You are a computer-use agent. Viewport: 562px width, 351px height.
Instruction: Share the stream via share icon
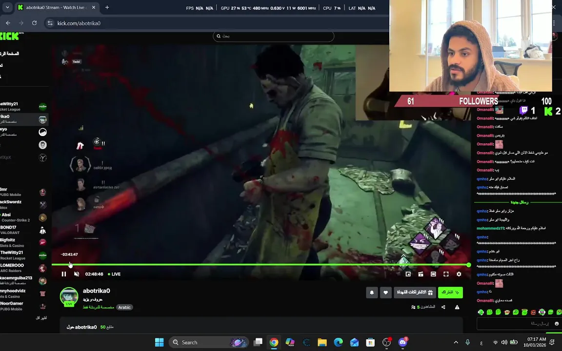[443, 307]
